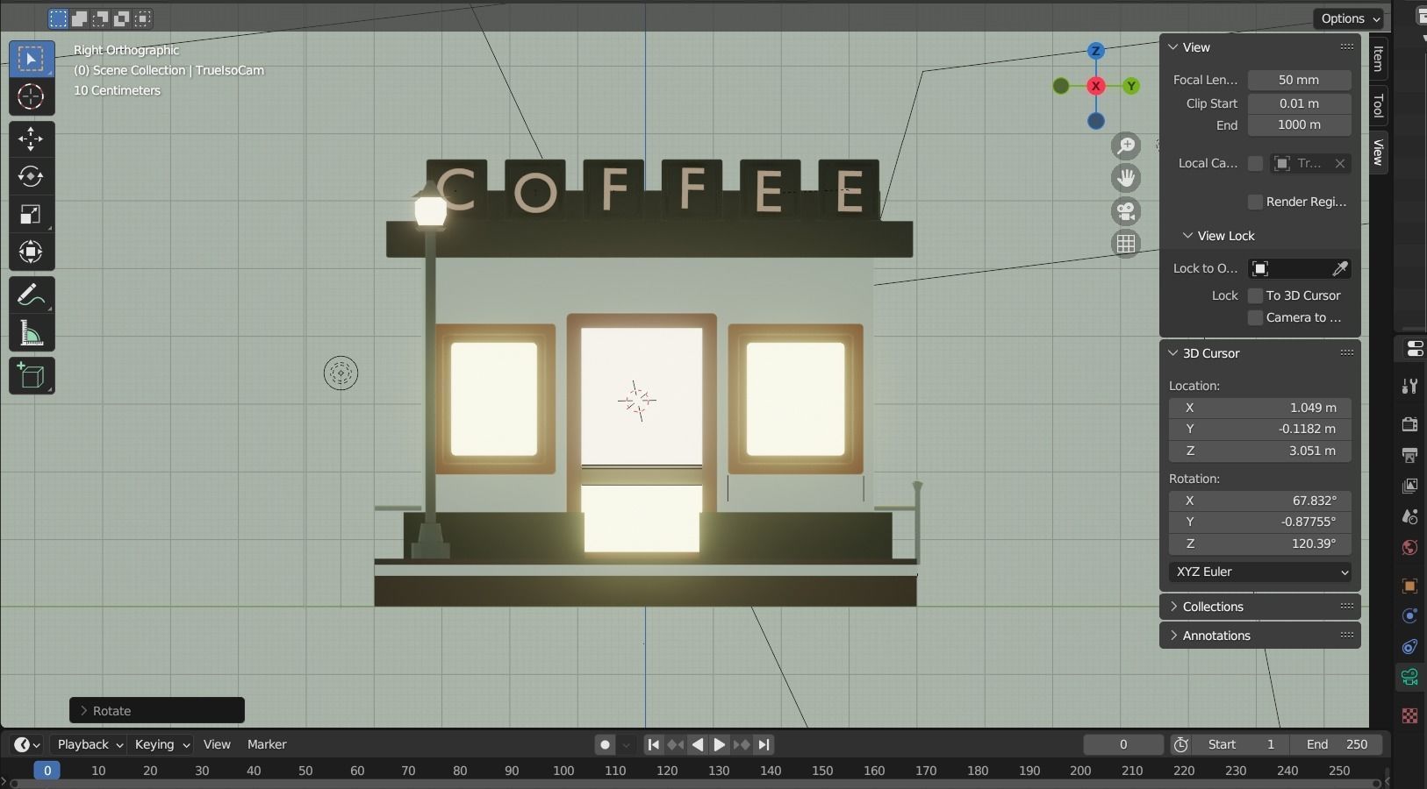The width and height of the screenshot is (1427, 789).
Task: Open the Keying dropdown
Action: (162, 744)
